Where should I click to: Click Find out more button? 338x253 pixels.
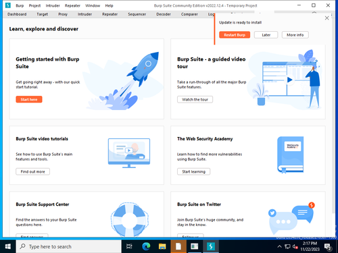pyautogui.click(x=33, y=171)
